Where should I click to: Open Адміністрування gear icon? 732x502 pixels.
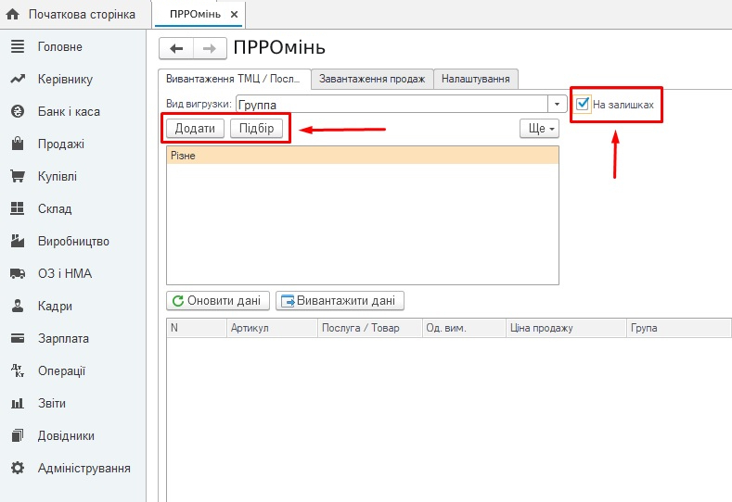(x=17, y=468)
